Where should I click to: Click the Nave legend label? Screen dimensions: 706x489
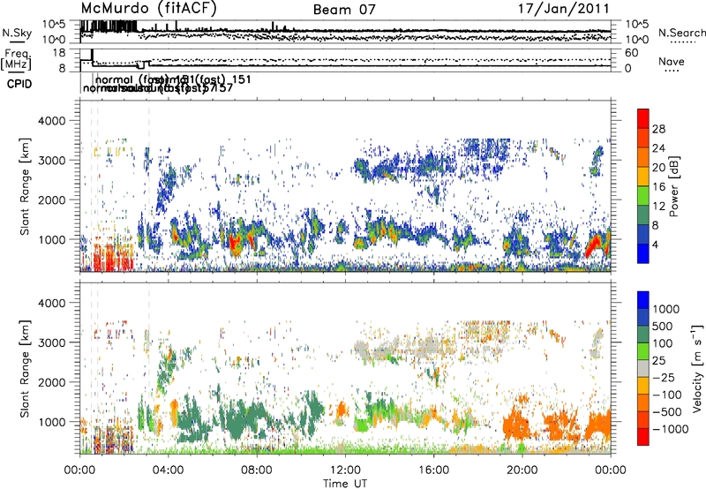pos(672,61)
